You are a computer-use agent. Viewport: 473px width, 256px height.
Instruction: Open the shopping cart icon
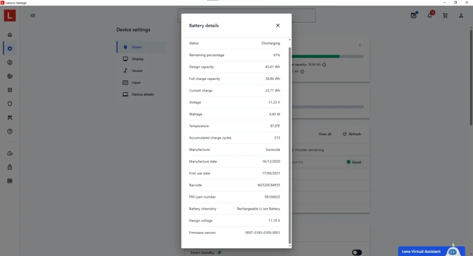point(445,15)
